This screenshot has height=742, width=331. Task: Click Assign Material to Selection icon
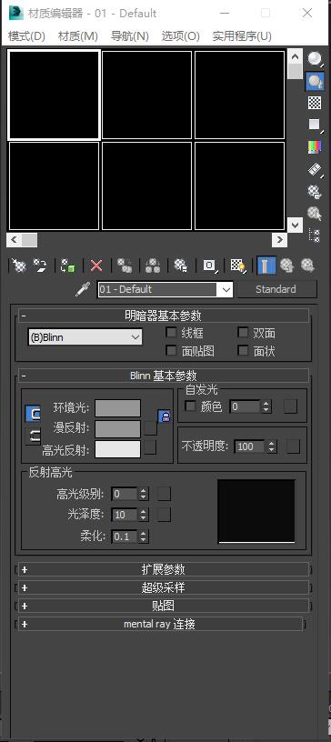(x=68, y=266)
